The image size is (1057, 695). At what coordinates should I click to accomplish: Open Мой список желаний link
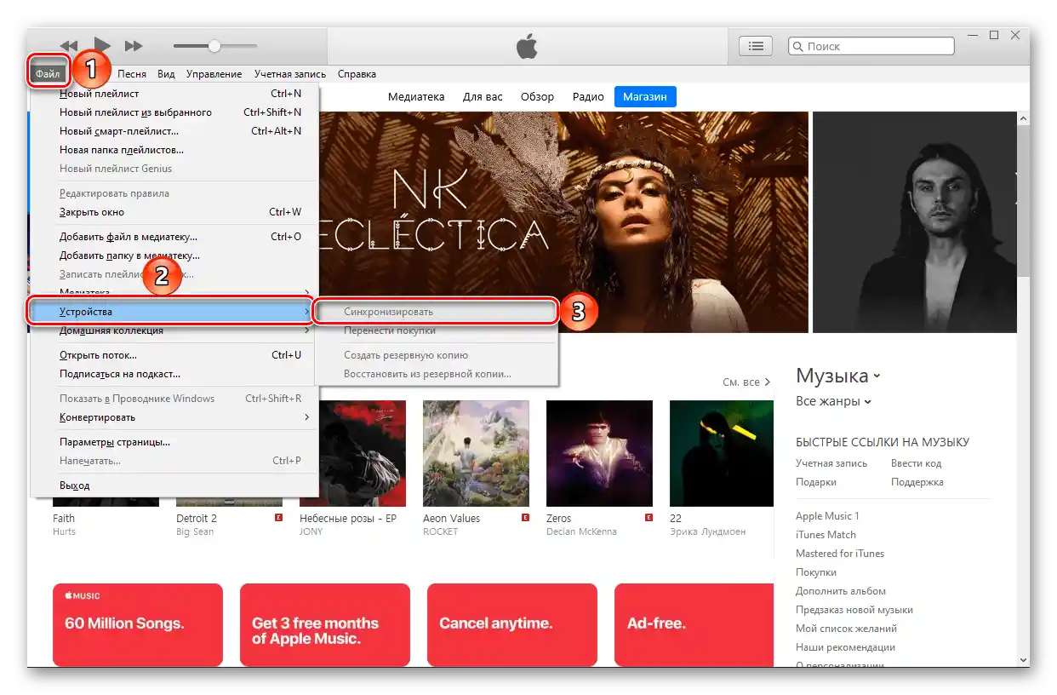[x=846, y=629]
